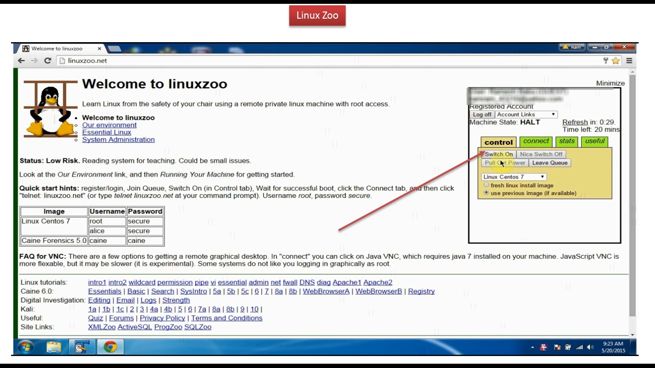Click the alice username cell
This screenshot has height=368, width=655.
[107, 231]
